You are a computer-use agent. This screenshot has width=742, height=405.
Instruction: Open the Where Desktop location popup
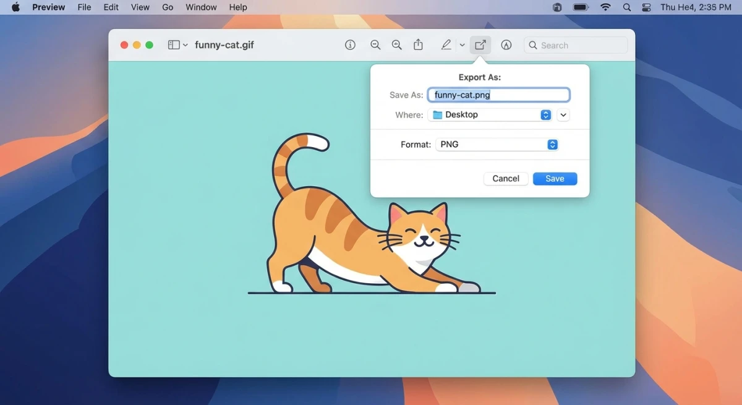click(x=490, y=114)
